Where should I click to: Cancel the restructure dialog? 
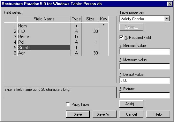pyautogui.click(x=131, y=114)
